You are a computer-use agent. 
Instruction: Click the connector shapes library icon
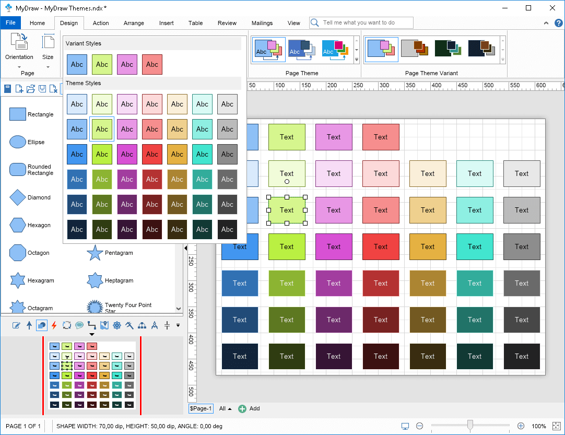click(x=92, y=325)
